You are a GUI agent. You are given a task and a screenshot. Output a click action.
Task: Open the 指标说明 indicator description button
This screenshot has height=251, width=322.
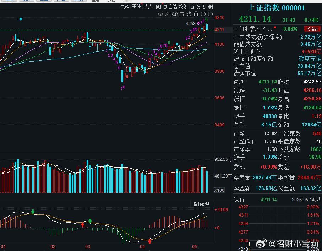click(x=202, y=204)
